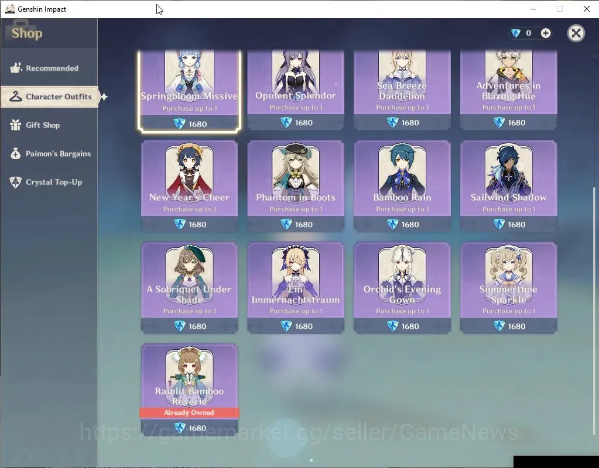The height and width of the screenshot is (468, 599).
Task: Select A Sobriquet Under Shade outfit
Action: tap(190, 288)
